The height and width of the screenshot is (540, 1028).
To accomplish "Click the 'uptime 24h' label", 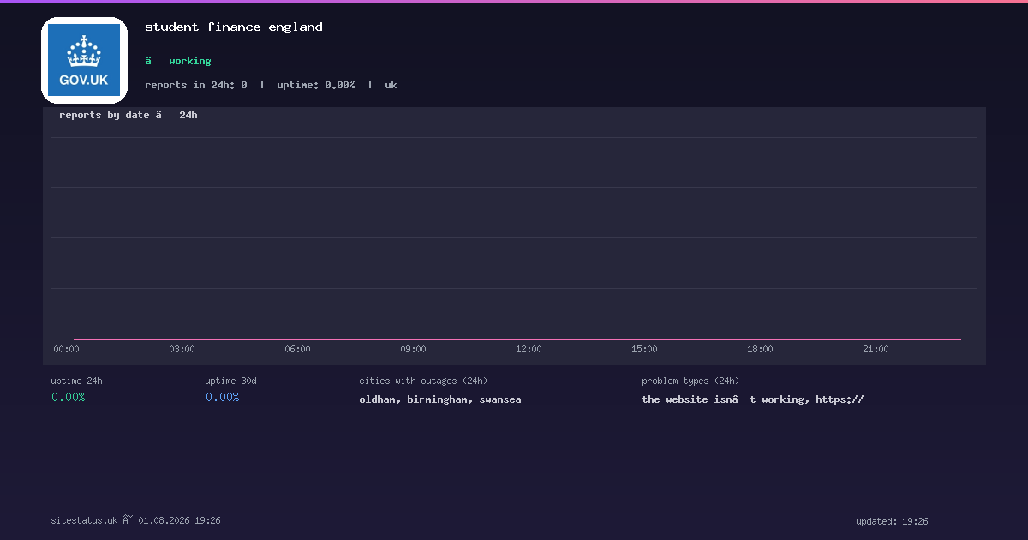I will pyautogui.click(x=76, y=381).
